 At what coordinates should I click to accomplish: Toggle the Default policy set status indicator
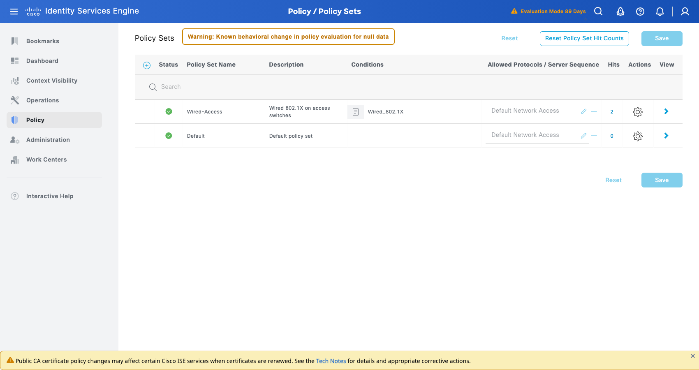(x=169, y=136)
